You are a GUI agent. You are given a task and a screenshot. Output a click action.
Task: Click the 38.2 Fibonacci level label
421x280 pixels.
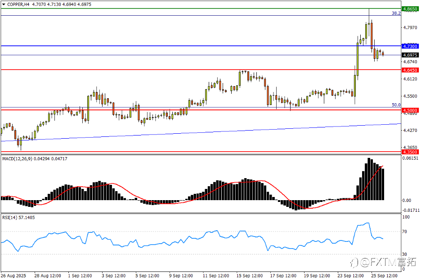click(396, 13)
